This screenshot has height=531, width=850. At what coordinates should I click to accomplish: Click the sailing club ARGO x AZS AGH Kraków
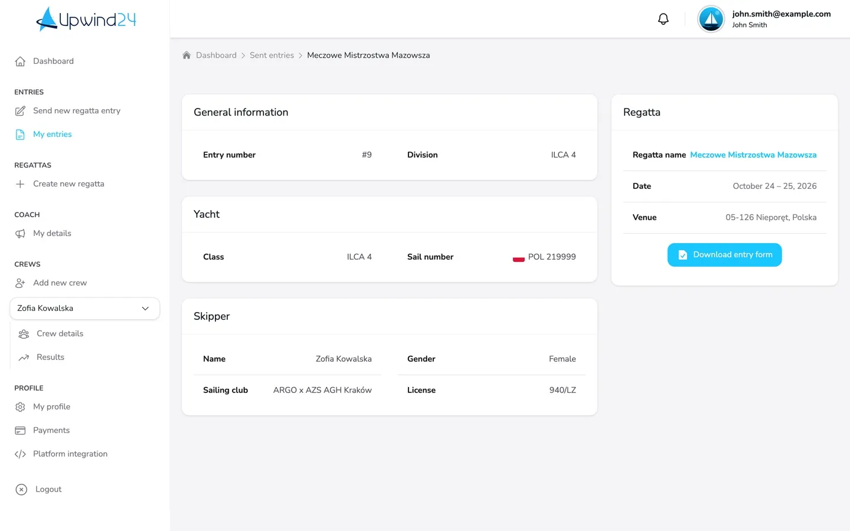(x=322, y=391)
